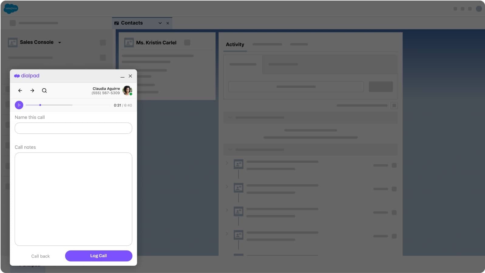Select the Contacts tab
The image size is (485, 273).
tap(132, 23)
